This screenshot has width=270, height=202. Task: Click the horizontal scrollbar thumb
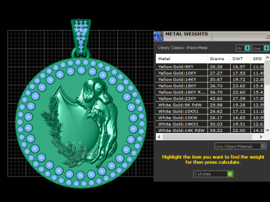pyautogui.click(x=207, y=137)
